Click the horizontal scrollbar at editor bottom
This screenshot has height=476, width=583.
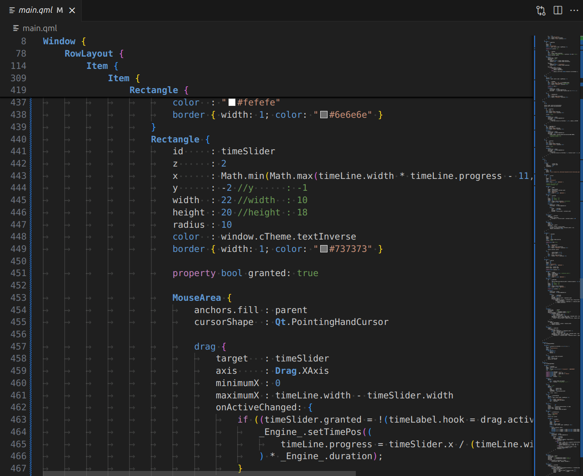(199, 473)
